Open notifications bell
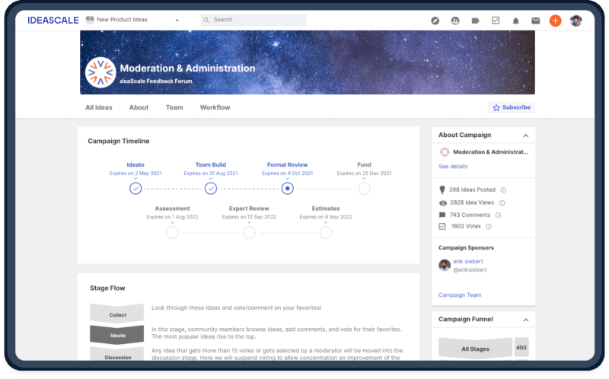The image size is (609, 379). (x=516, y=21)
